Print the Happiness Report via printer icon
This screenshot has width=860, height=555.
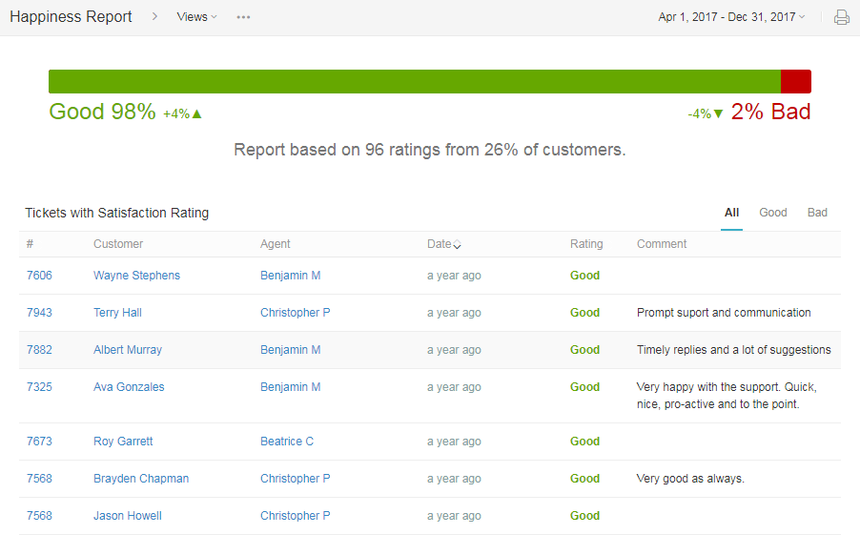841,17
